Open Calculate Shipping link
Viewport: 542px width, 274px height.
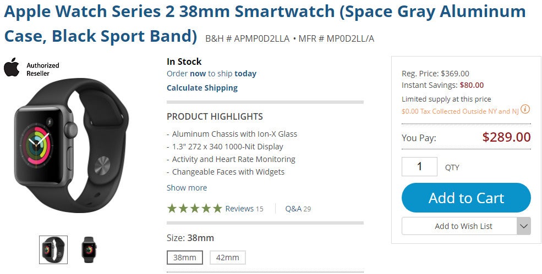tap(202, 88)
